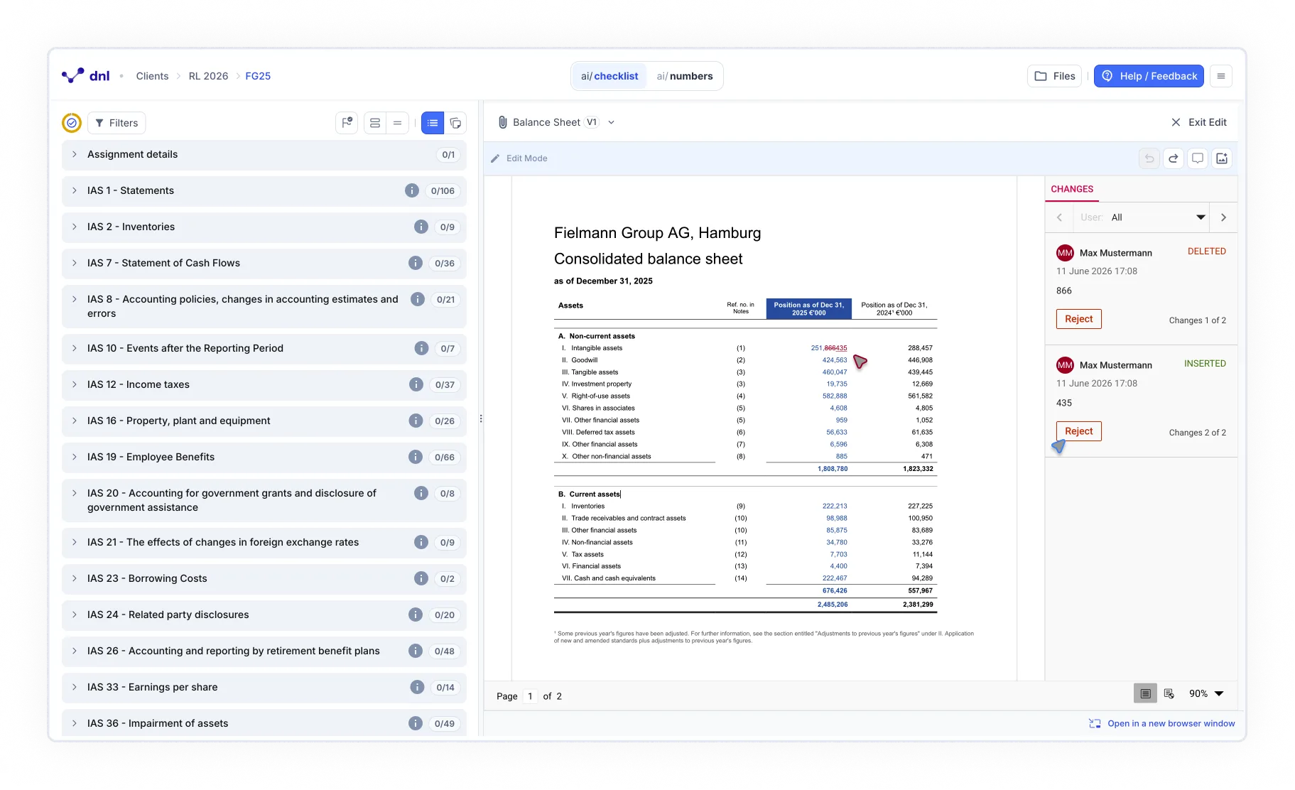Click the redo icon in edit toolbar
The width and height of the screenshot is (1295, 790).
click(1174, 158)
